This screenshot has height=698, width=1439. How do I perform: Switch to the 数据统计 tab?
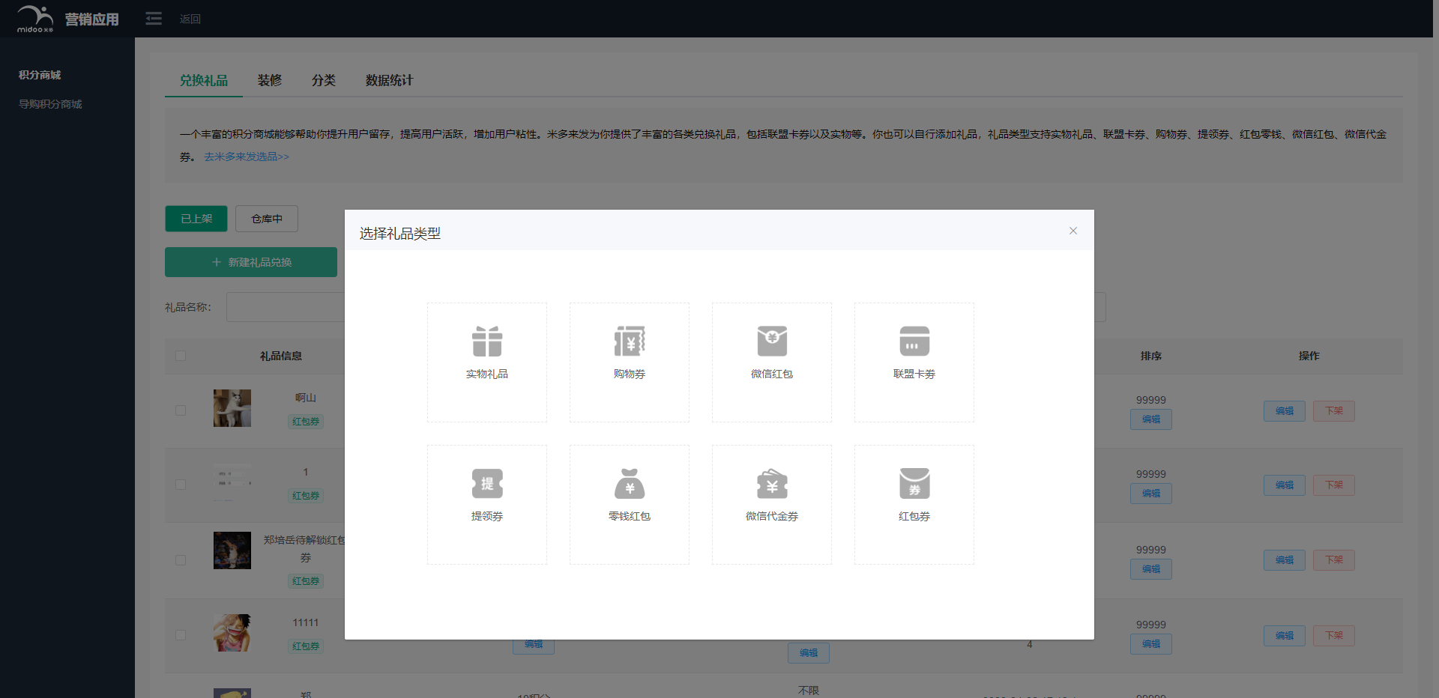(389, 80)
